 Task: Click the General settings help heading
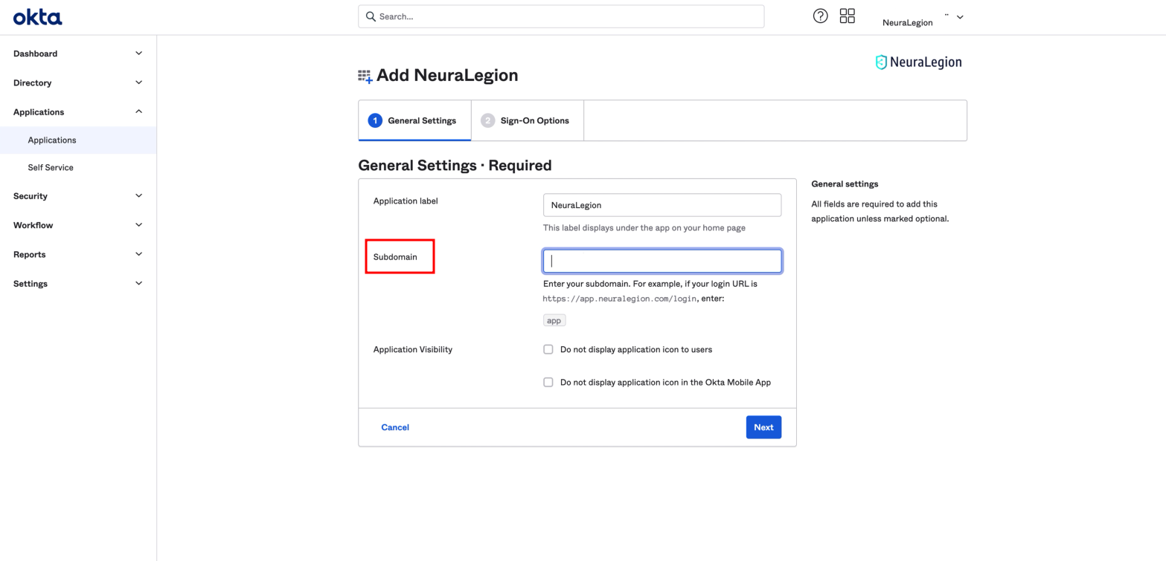click(845, 184)
